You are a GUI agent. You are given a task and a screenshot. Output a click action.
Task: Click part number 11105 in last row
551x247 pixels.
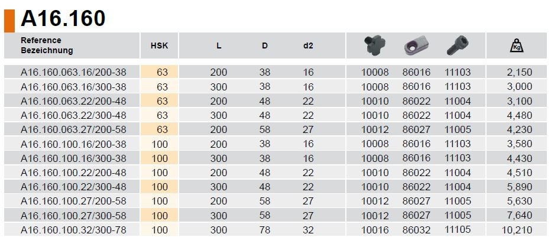pos(458,230)
